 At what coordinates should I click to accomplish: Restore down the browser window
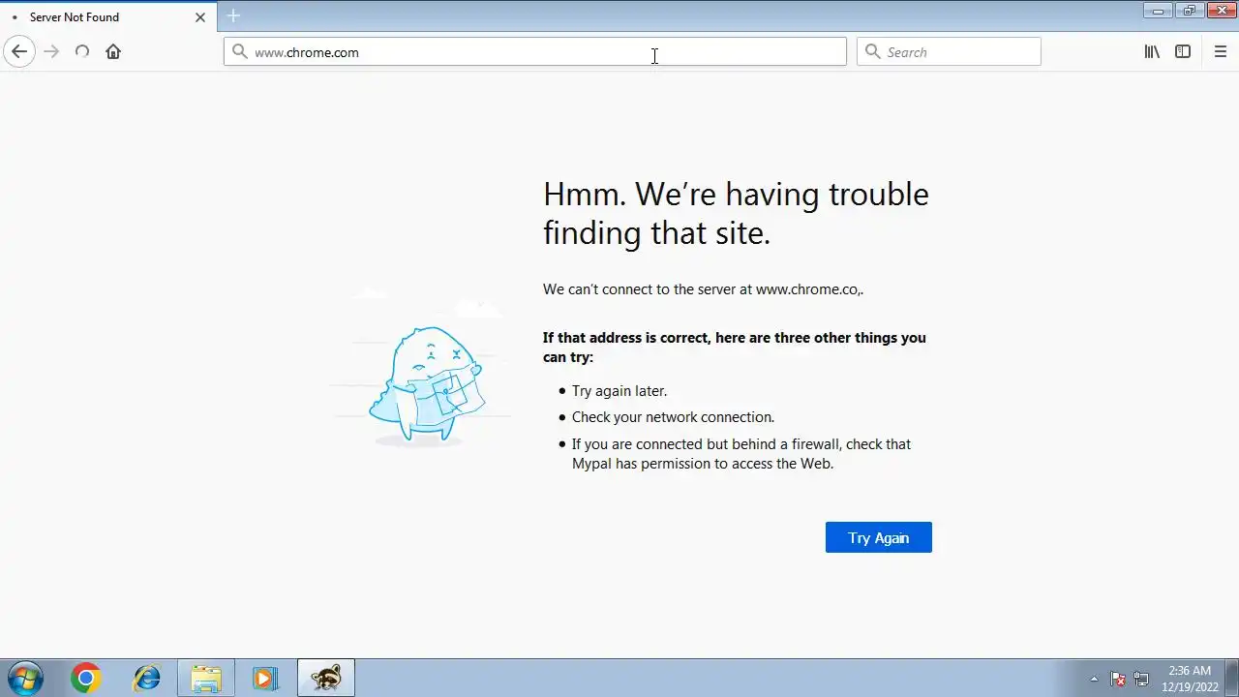tap(1190, 11)
